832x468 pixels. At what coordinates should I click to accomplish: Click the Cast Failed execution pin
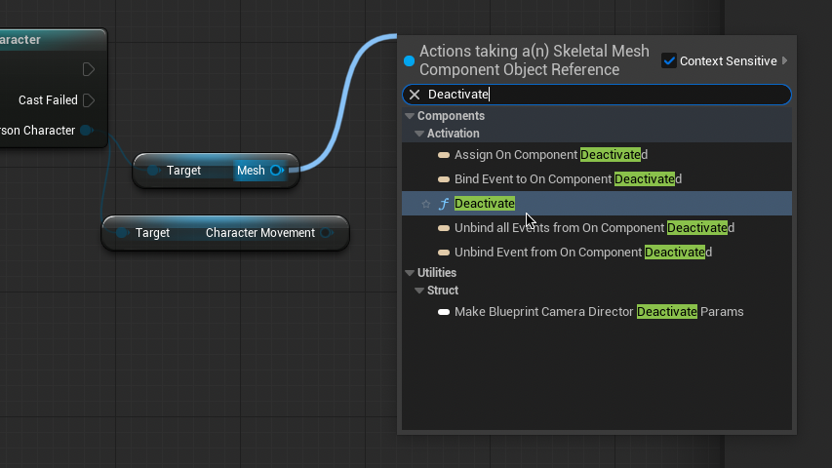click(x=89, y=100)
